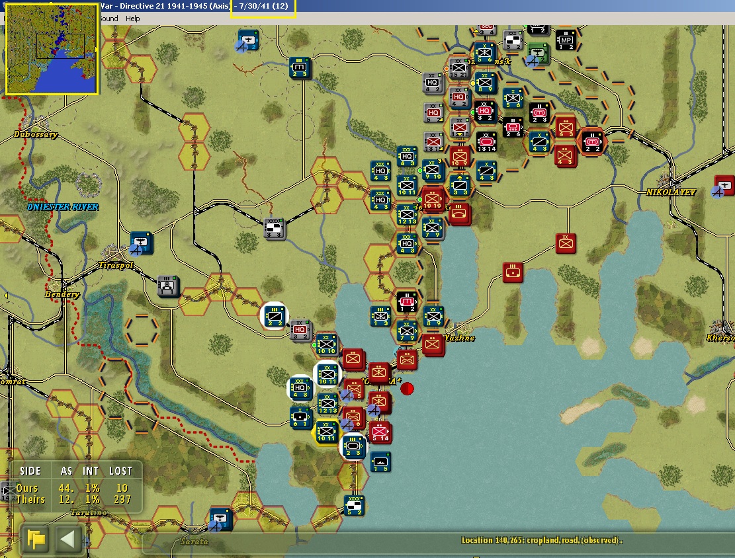Select red infantry counter 10 10
This screenshot has height=558, width=735.
click(433, 200)
